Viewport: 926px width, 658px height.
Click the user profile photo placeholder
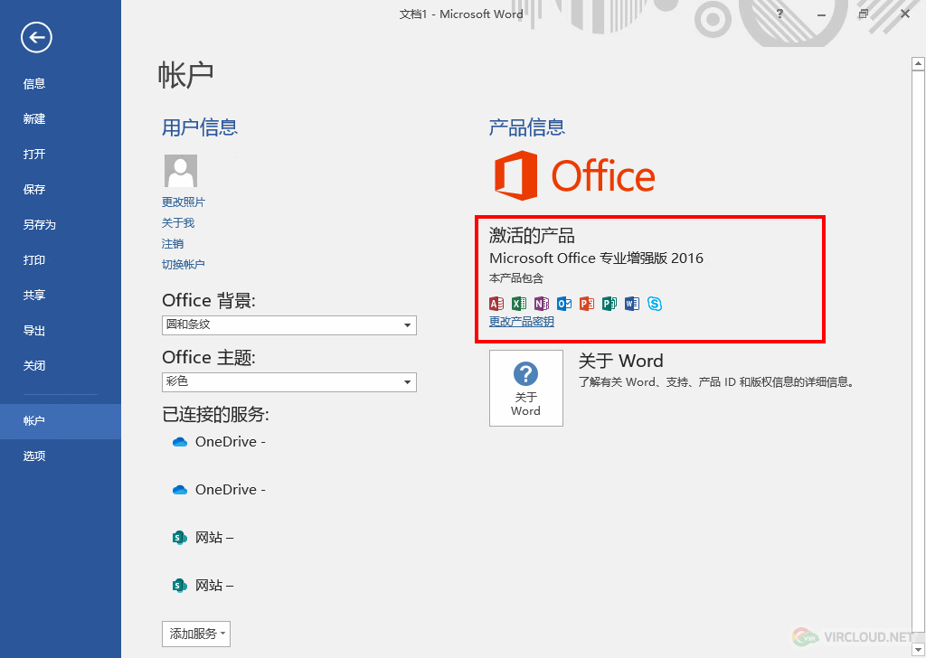pos(181,171)
